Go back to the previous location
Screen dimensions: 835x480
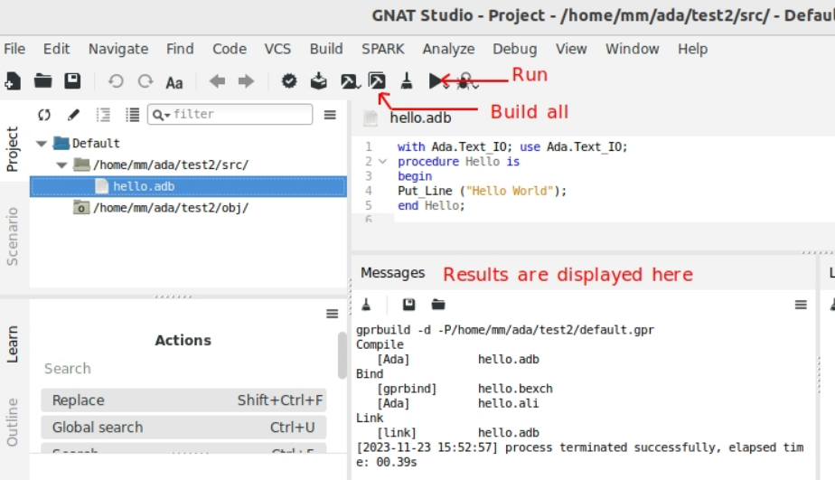pos(217,81)
